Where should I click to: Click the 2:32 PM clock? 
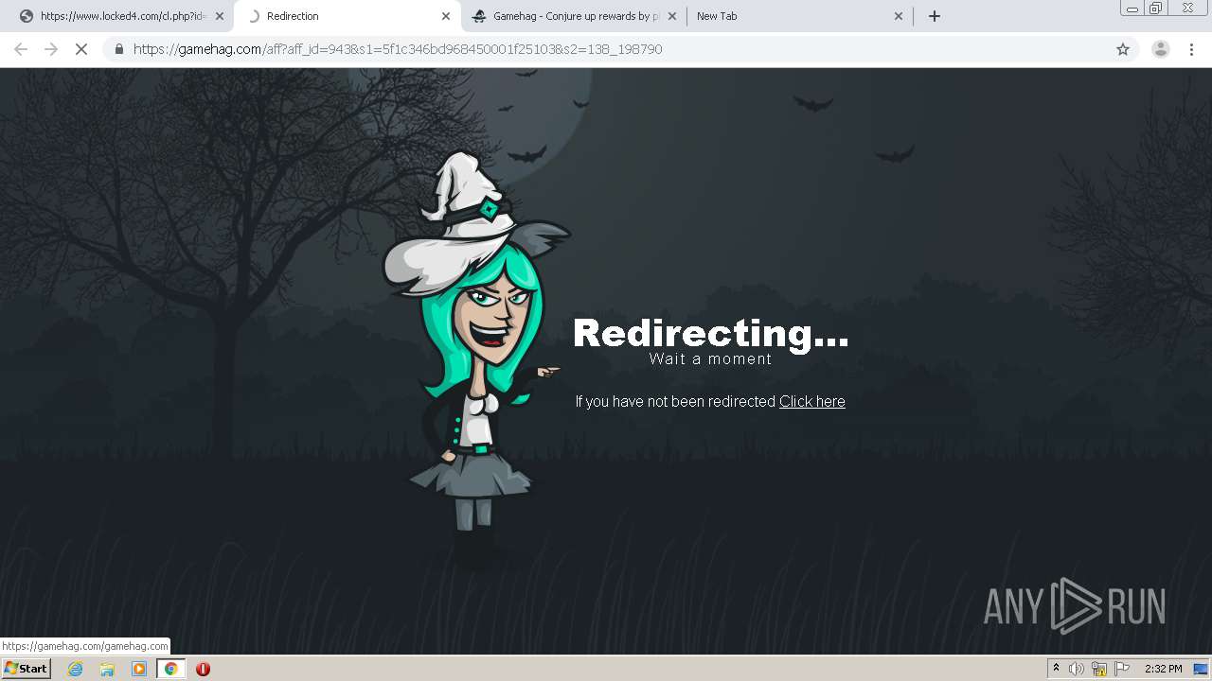click(x=1163, y=669)
